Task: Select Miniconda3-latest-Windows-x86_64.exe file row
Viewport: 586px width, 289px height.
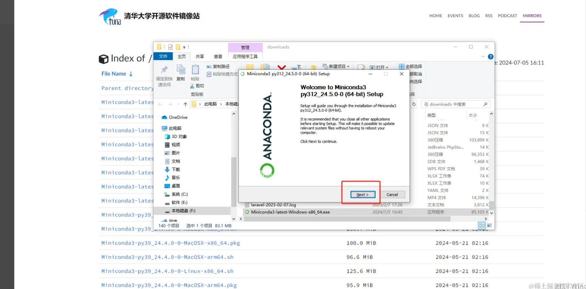Action: [366, 212]
